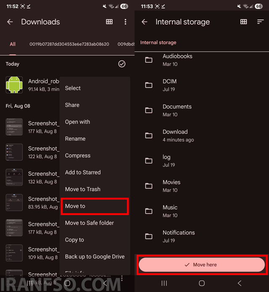Open the DCIM folder icon
Viewport: 269px width, 292px height.
pos(149,85)
